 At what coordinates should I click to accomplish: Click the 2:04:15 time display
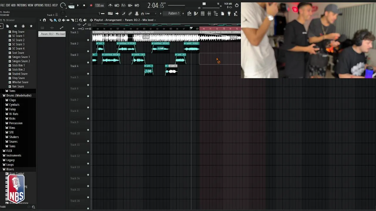click(x=155, y=6)
